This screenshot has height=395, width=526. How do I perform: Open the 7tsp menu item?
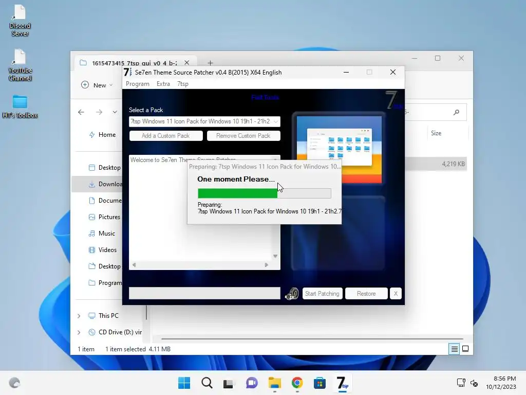182,84
